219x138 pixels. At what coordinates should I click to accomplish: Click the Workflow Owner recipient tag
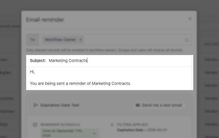click(x=60, y=40)
